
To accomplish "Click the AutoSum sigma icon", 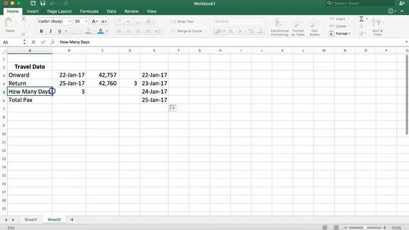I will (x=362, y=19).
